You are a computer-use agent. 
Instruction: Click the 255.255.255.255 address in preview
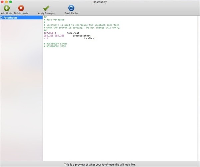click(54, 36)
